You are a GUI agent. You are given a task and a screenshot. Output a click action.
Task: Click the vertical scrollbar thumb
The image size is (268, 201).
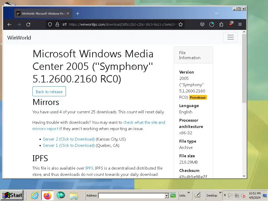point(244,68)
